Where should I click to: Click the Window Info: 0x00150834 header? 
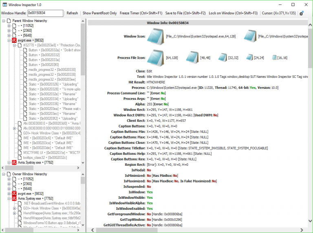click(168, 23)
